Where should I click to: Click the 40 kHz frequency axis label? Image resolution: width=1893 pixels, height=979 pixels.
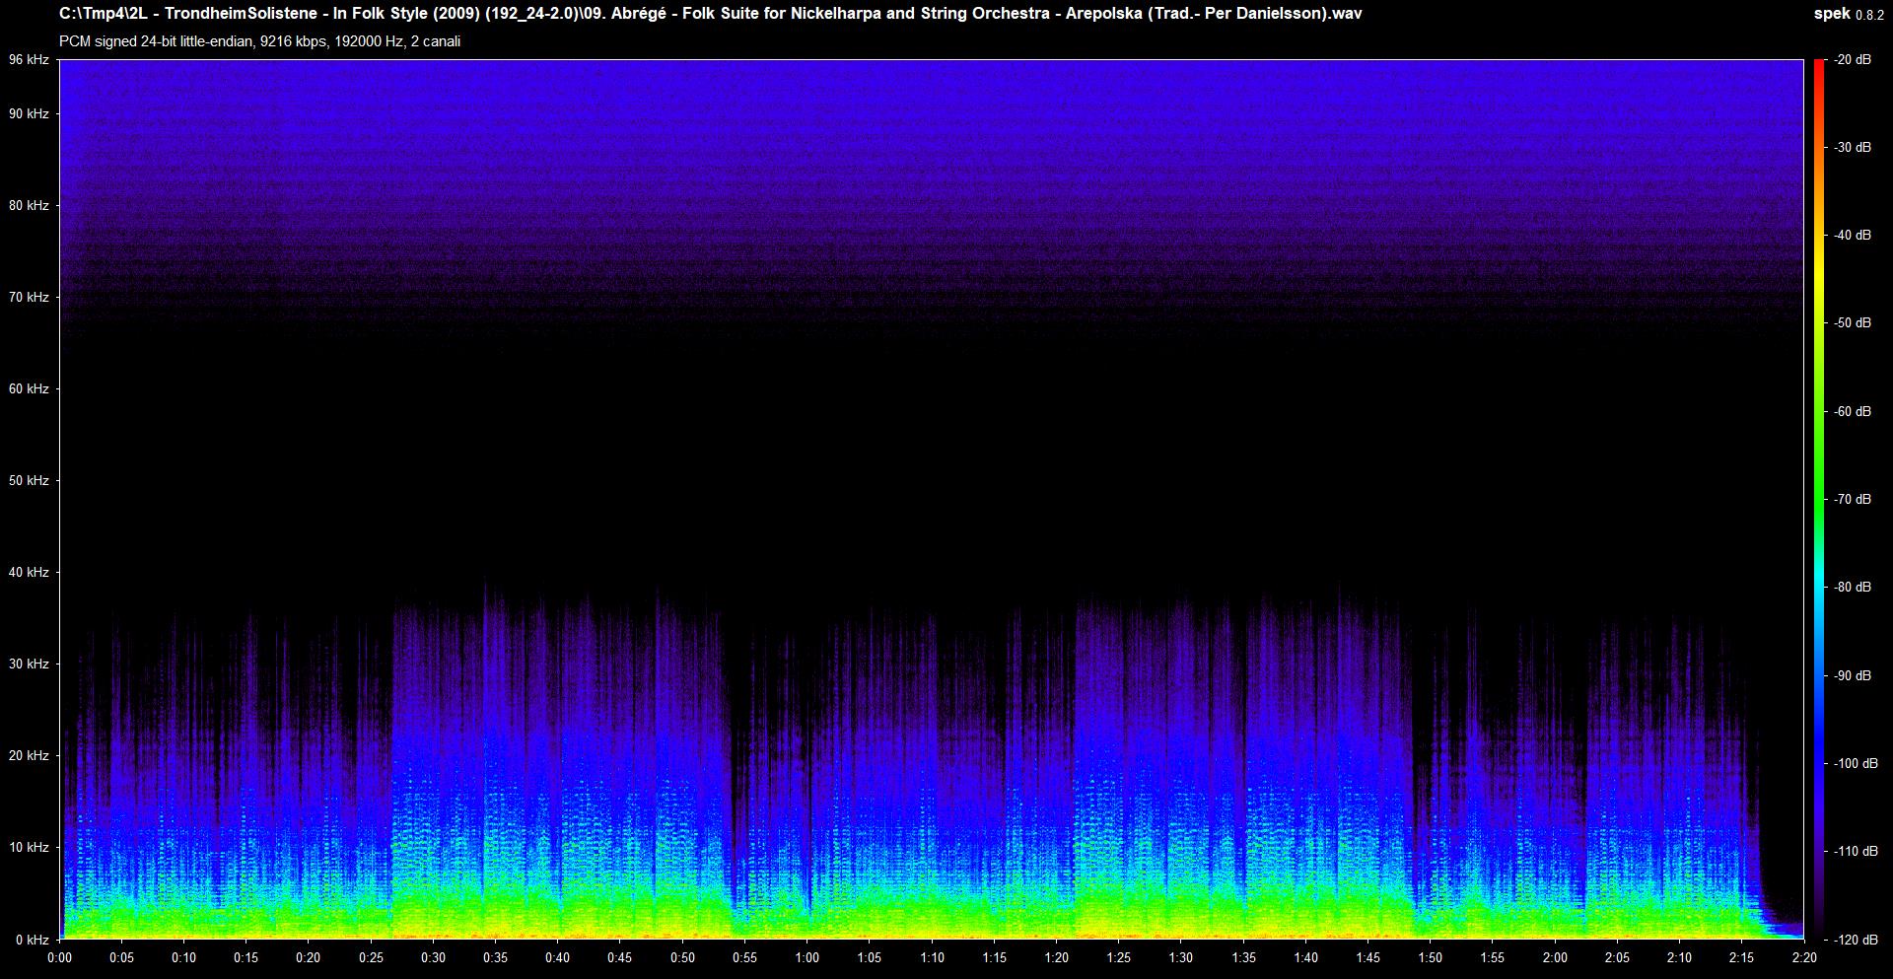click(29, 573)
